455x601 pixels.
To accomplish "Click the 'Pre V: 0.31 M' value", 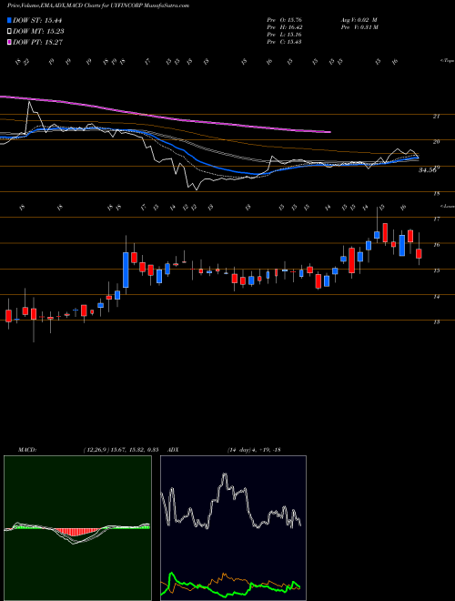I will tap(359, 27).
